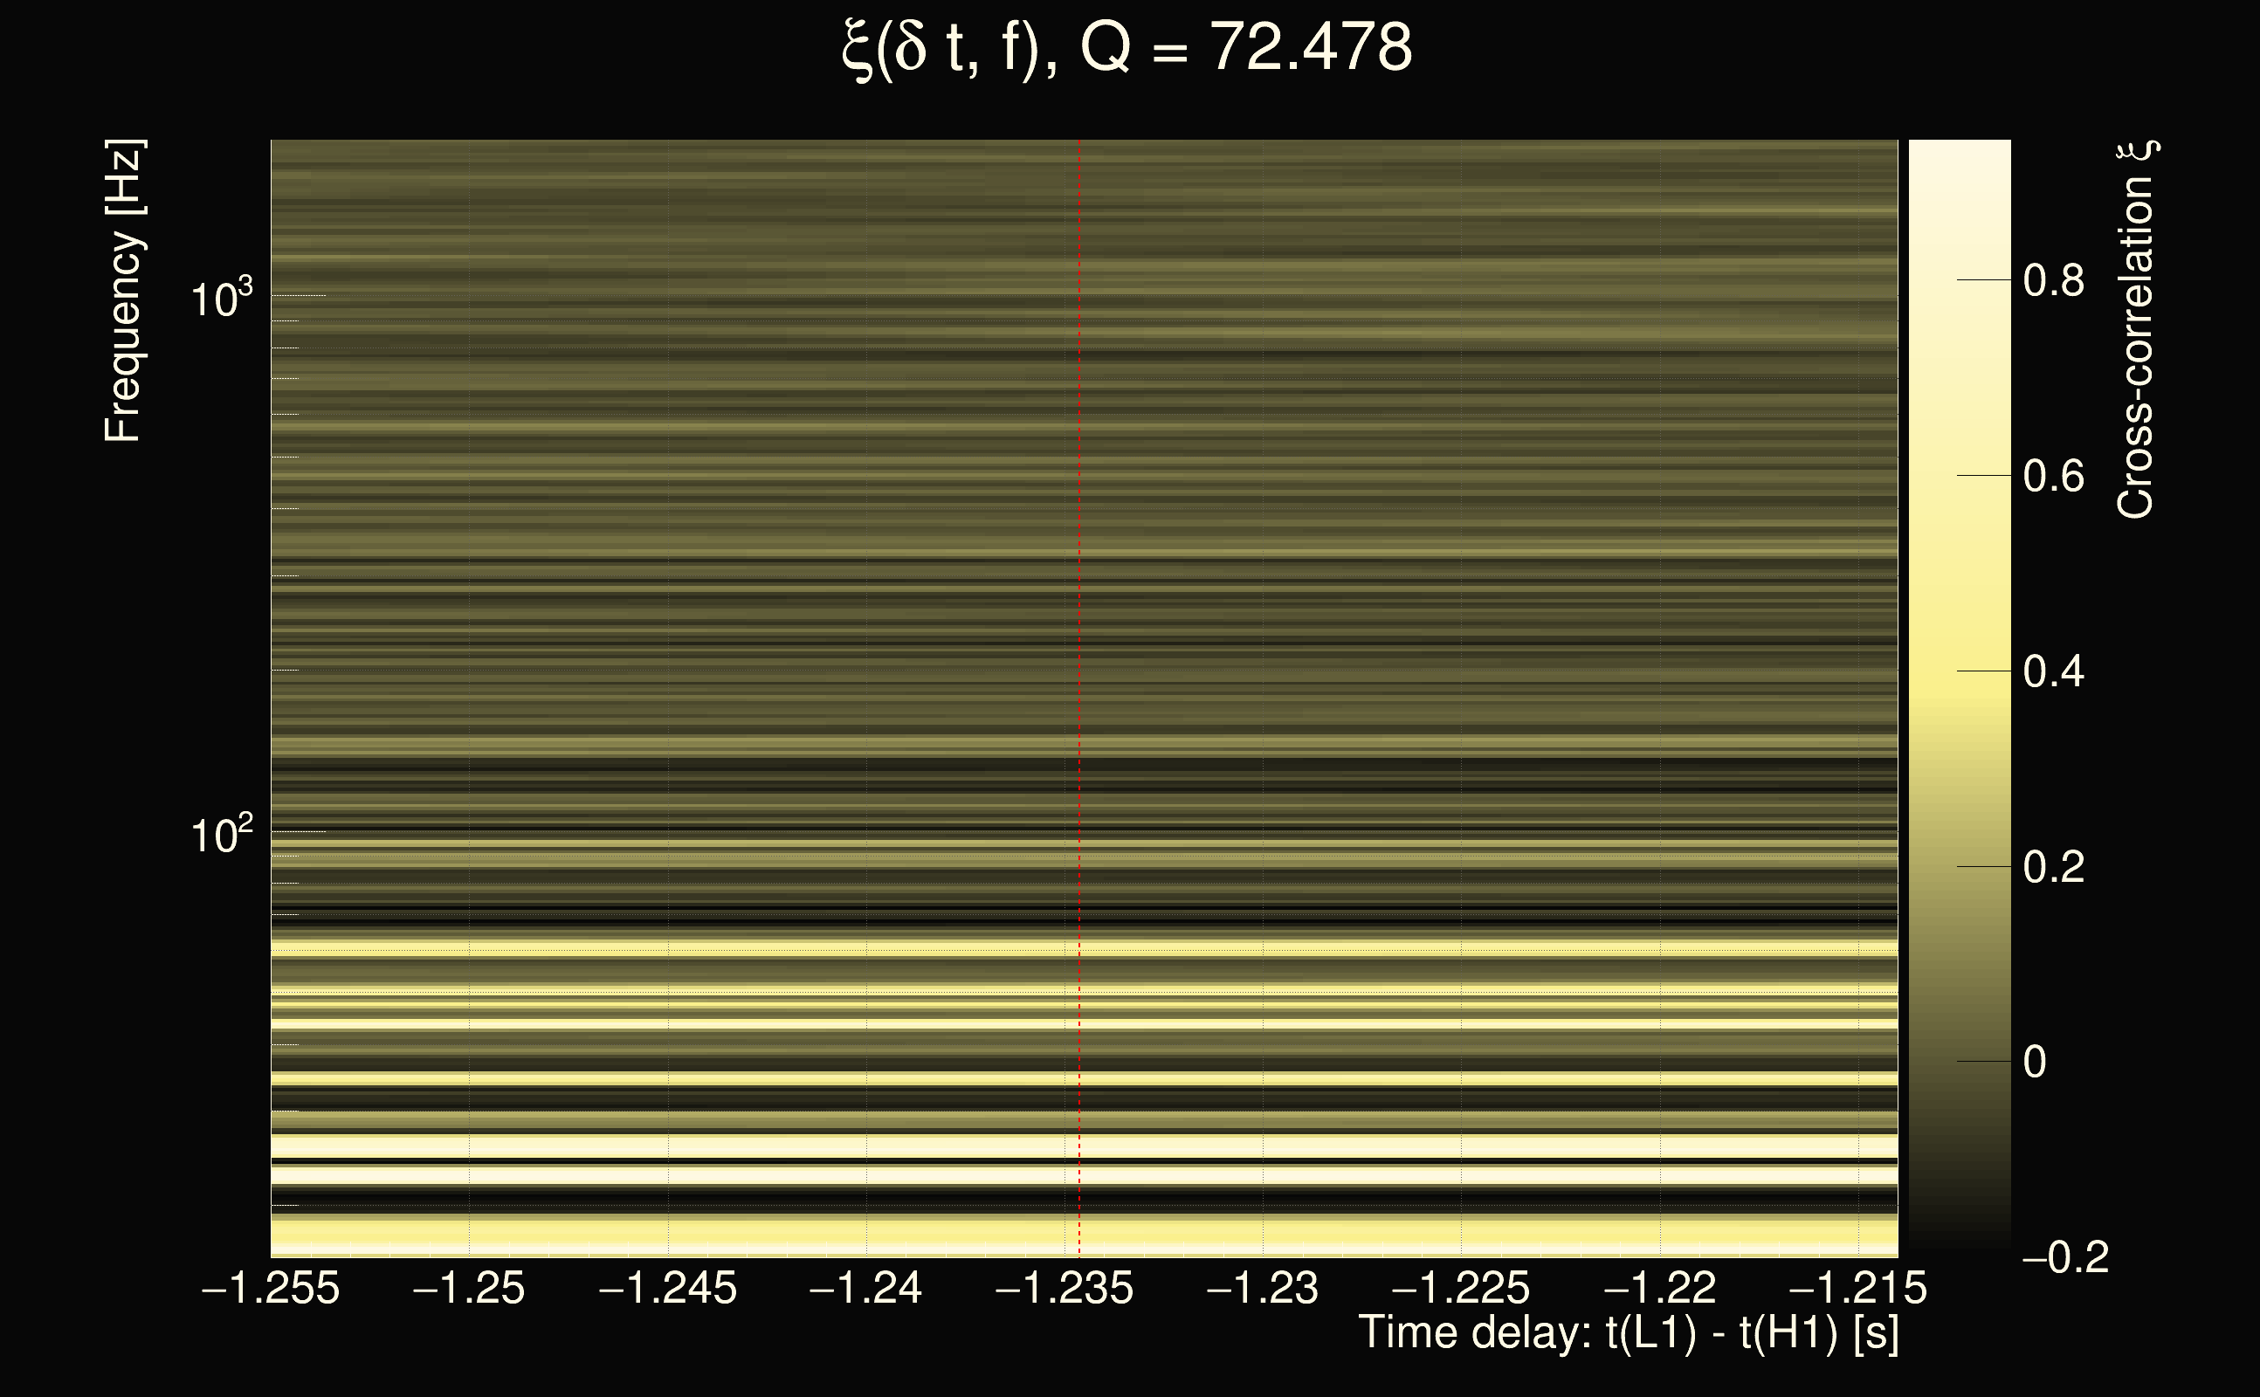Viewport: 2260px width, 1397px height.
Task: Click the -1.235 x-axis tick label
Action: (x=1065, y=1288)
